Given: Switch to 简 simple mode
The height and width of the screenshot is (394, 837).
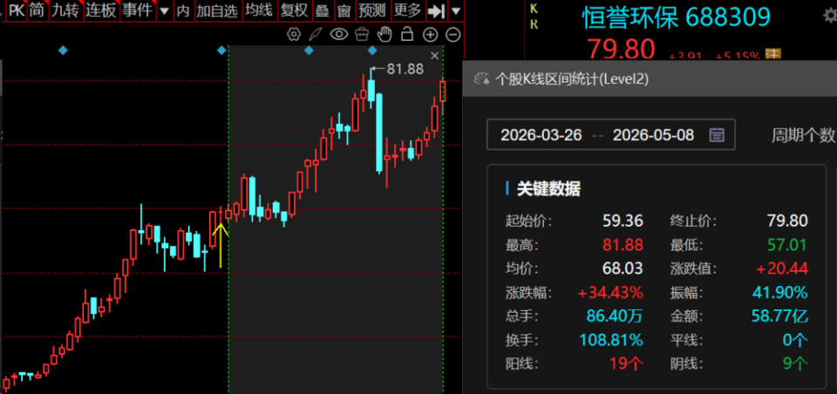Looking at the screenshot, I should (37, 10).
